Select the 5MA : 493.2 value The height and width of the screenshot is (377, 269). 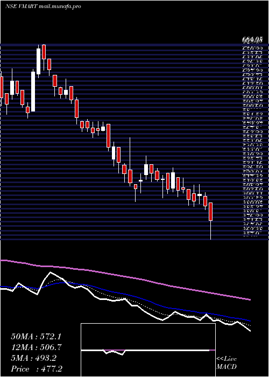click(x=33, y=358)
